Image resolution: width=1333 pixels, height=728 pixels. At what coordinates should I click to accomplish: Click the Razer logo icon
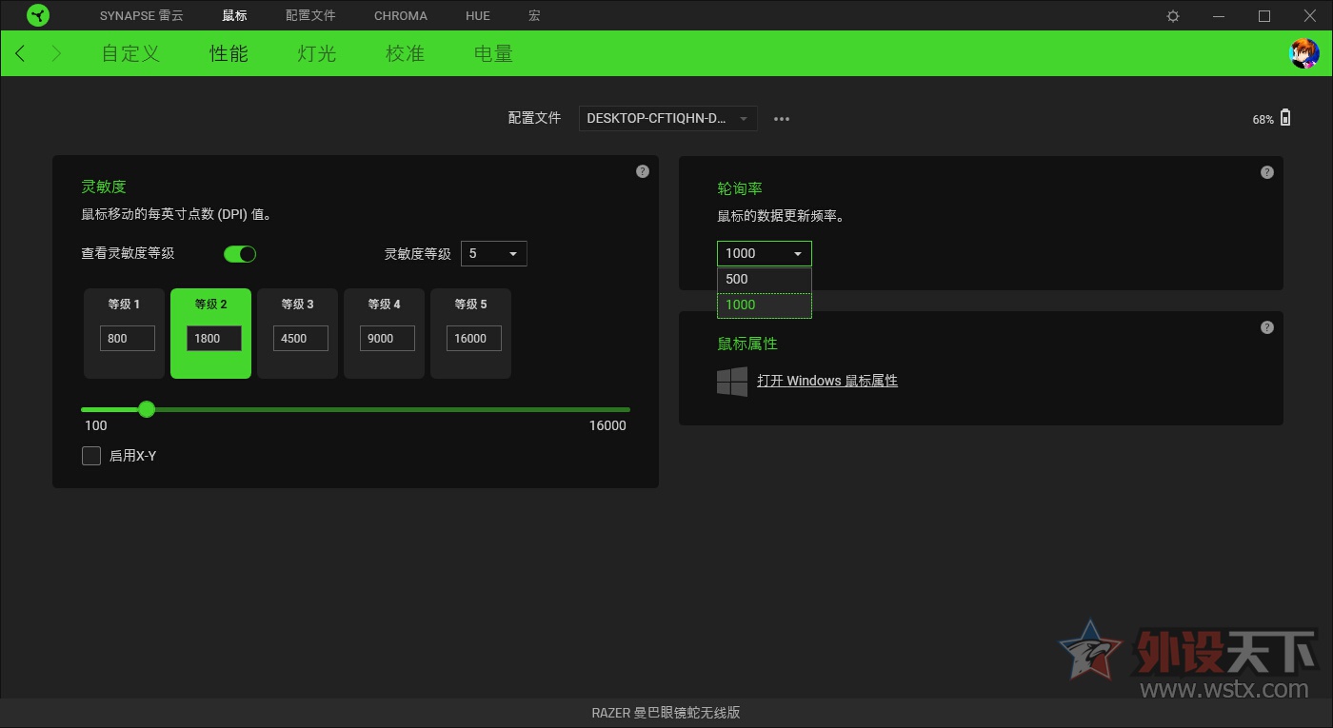click(38, 15)
